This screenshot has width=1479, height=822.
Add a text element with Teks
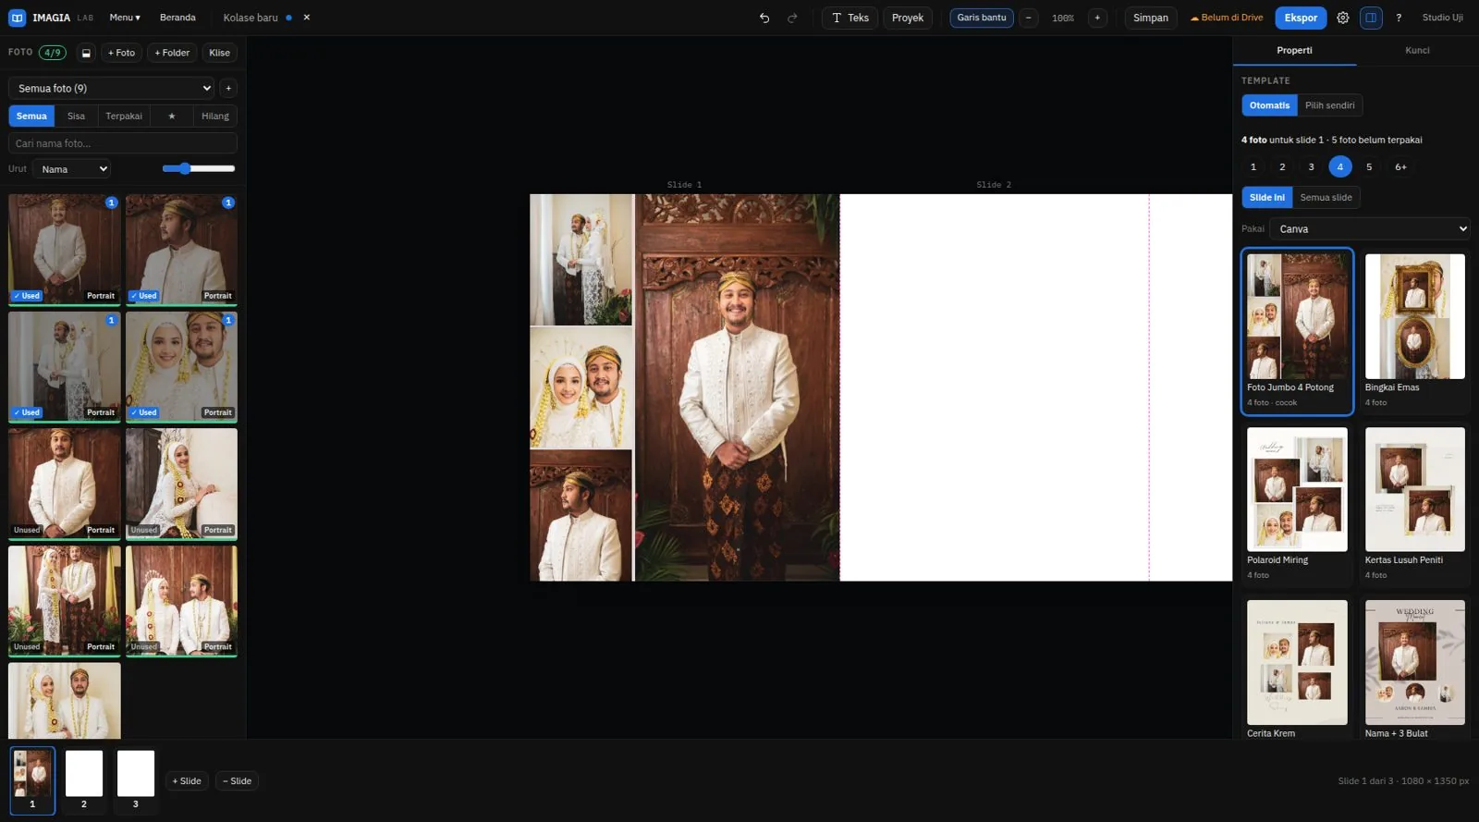click(850, 18)
